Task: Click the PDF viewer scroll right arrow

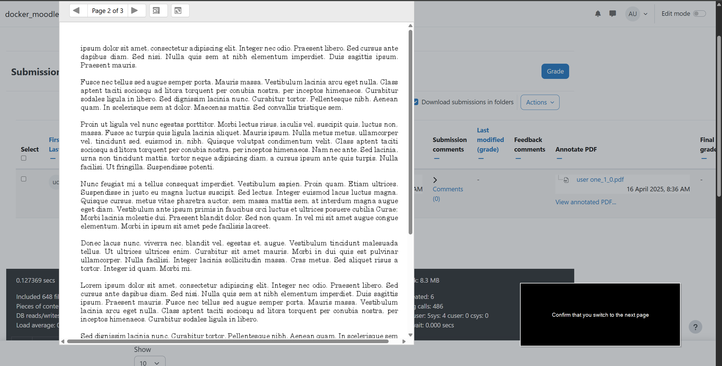Action: tap(404, 341)
